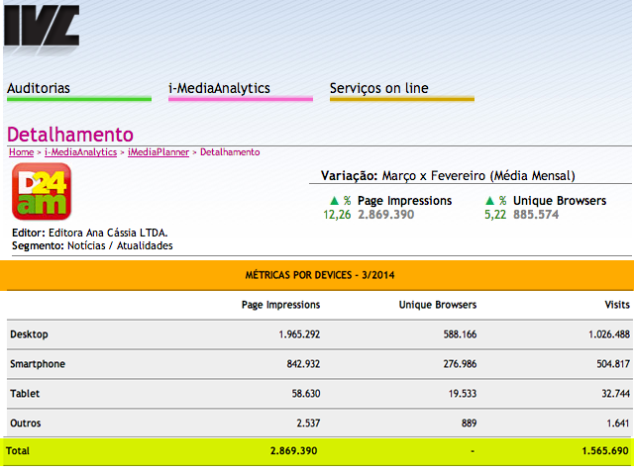Image resolution: width=634 pixels, height=472 pixels.
Task: Click the Unique Browsers column header
Action: [x=437, y=305]
